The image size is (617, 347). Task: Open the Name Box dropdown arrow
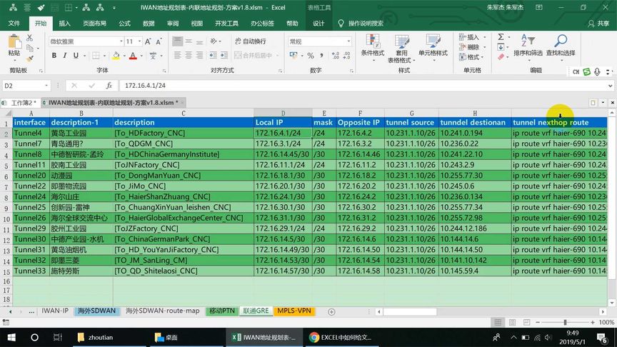(46, 86)
